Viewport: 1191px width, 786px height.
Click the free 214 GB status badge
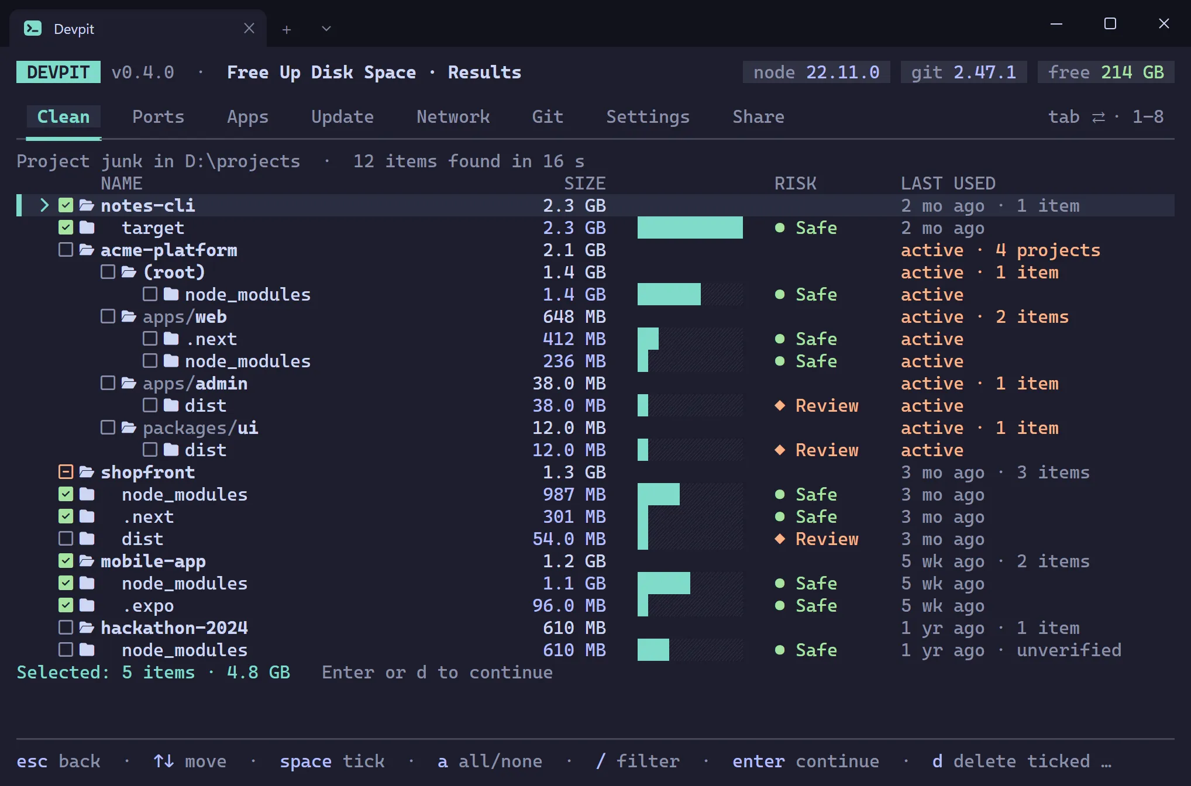[x=1106, y=72]
